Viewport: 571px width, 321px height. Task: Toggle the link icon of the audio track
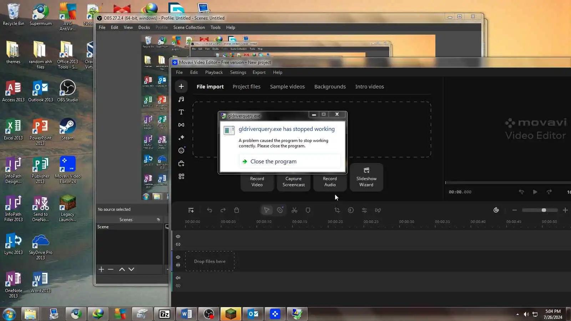point(178,286)
